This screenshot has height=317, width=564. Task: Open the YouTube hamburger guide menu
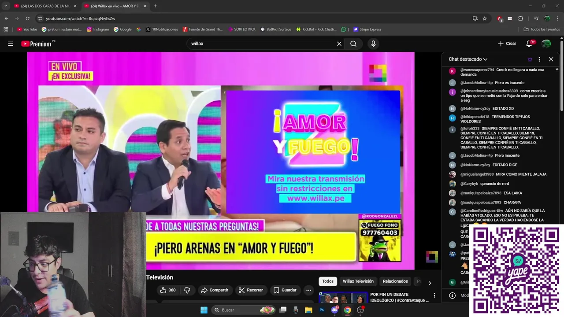click(11, 44)
